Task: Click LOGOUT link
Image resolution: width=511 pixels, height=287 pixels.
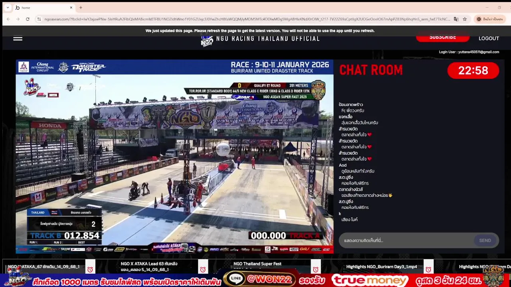Action: 489,39
